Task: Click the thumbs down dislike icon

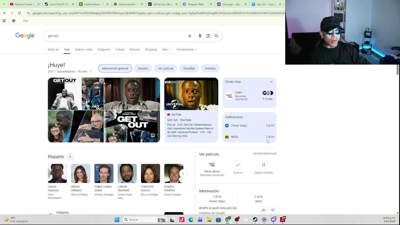Action: coord(273,210)
